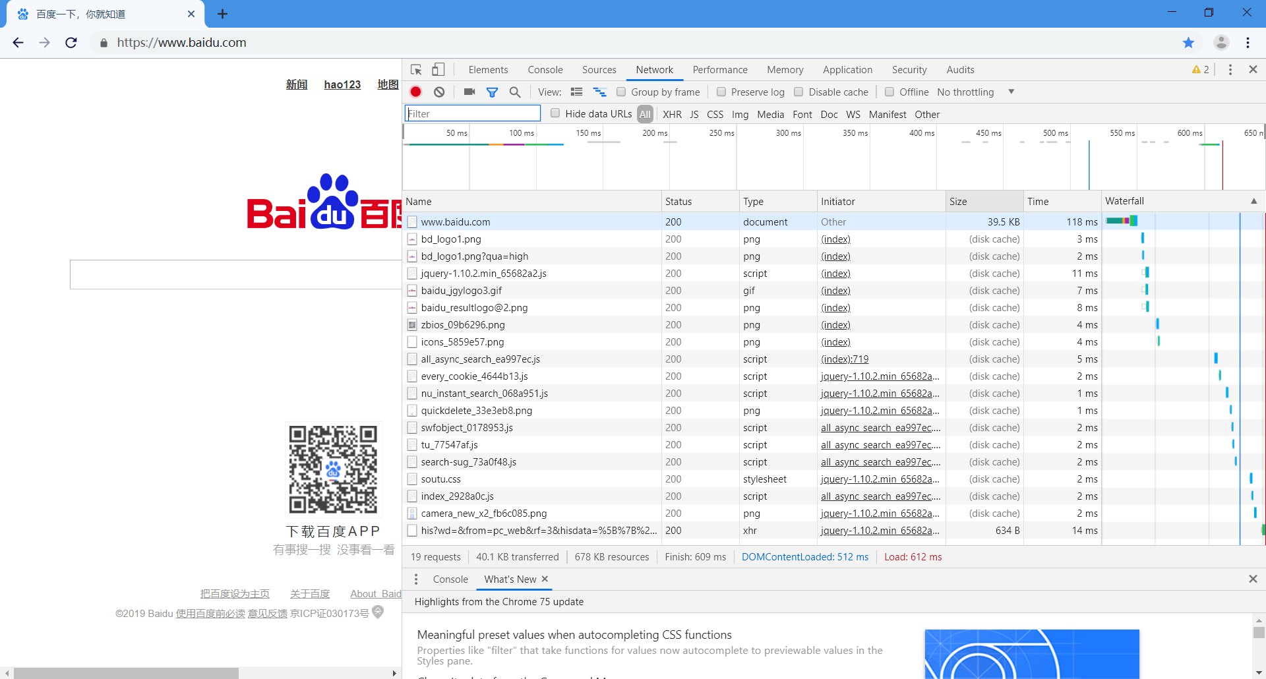Enable Group by frame checkbox

point(621,92)
